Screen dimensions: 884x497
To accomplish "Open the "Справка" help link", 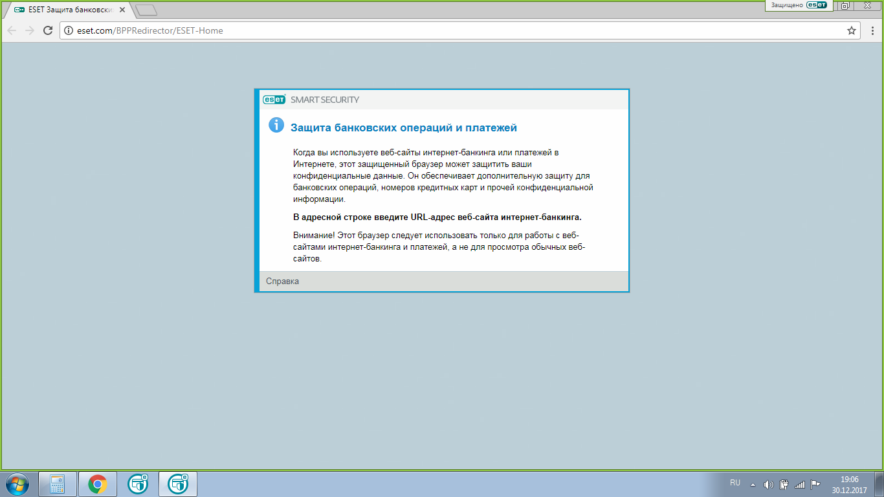I will point(282,282).
